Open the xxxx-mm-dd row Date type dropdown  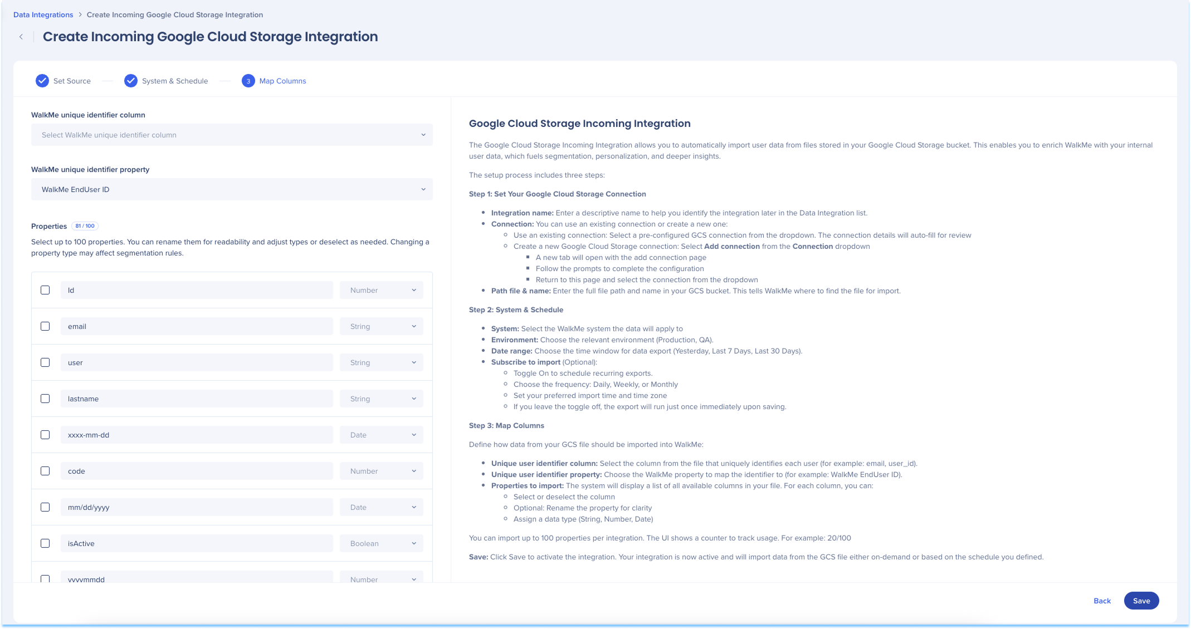pyautogui.click(x=382, y=435)
